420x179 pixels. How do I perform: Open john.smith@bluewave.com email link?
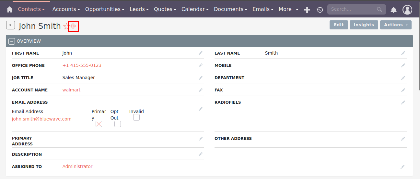click(x=42, y=119)
